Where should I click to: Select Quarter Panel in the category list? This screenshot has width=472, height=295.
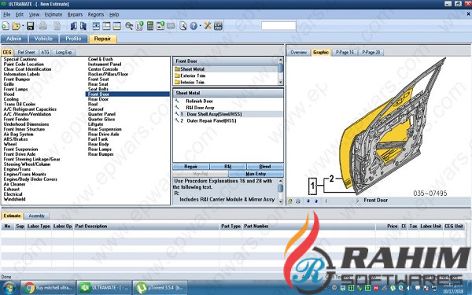tap(101, 114)
